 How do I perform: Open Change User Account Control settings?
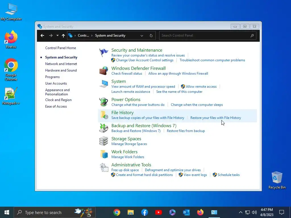(x=145, y=60)
